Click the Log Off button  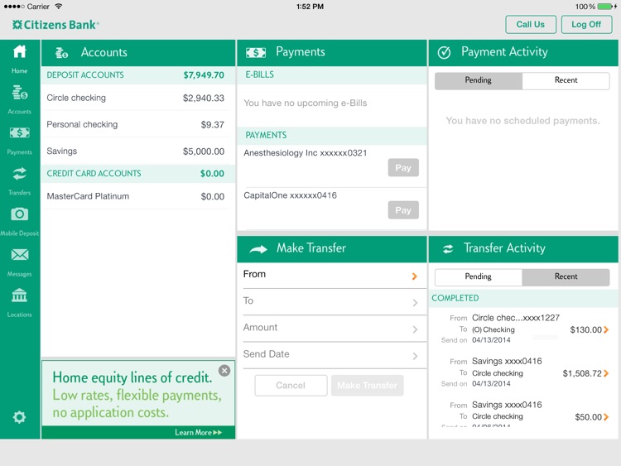(x=586, y=25)
